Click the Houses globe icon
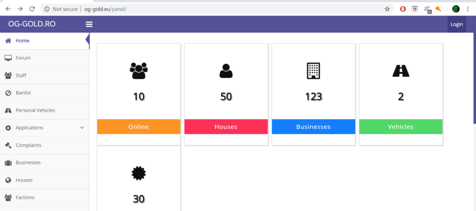Viewport: 476px width, 211px height. coord(8,180)
